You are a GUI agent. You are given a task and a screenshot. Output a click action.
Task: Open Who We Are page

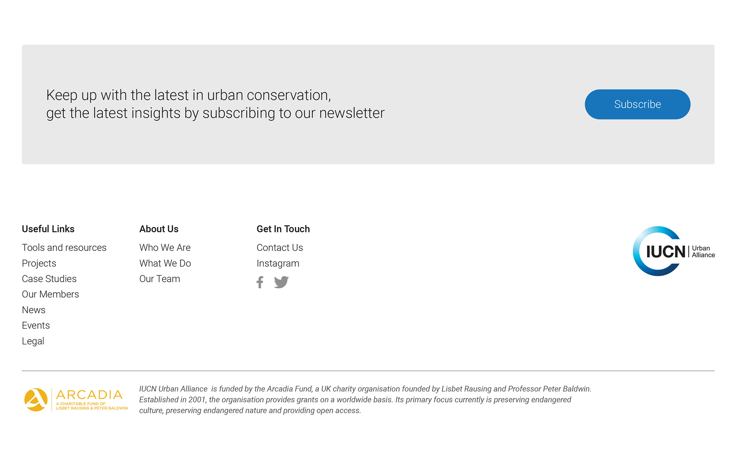coord(165,248)
